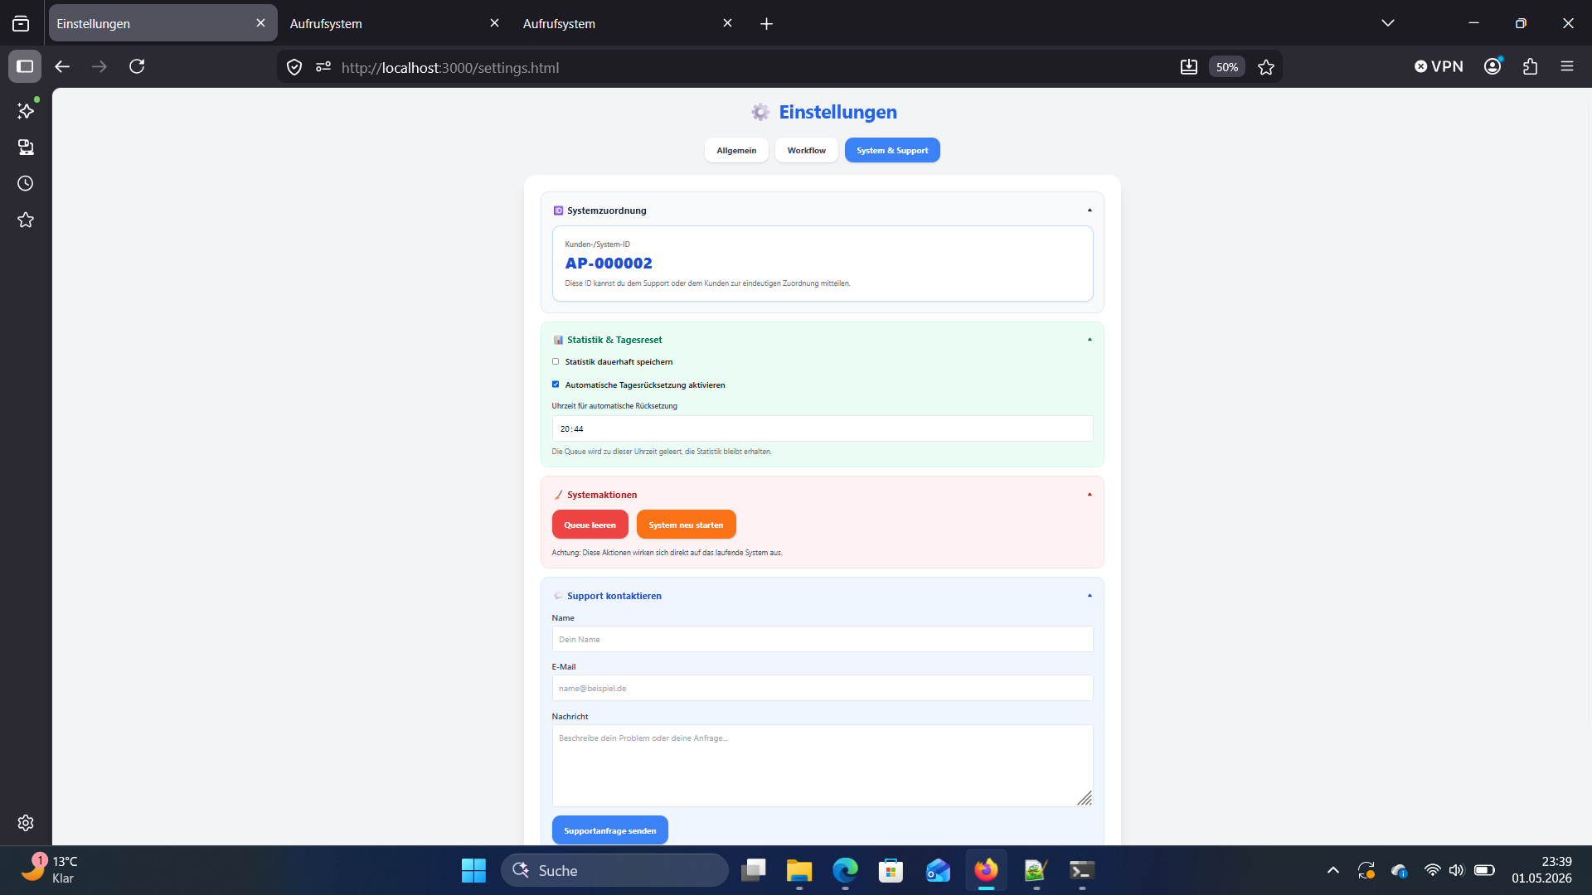Open Notepad++ from the taskbar
This screenshot has height=895, width=1592.
point(1036,870)
